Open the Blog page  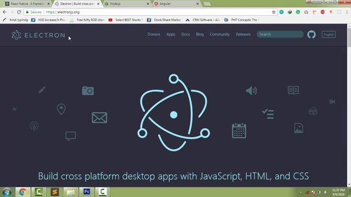click(200, 34)
